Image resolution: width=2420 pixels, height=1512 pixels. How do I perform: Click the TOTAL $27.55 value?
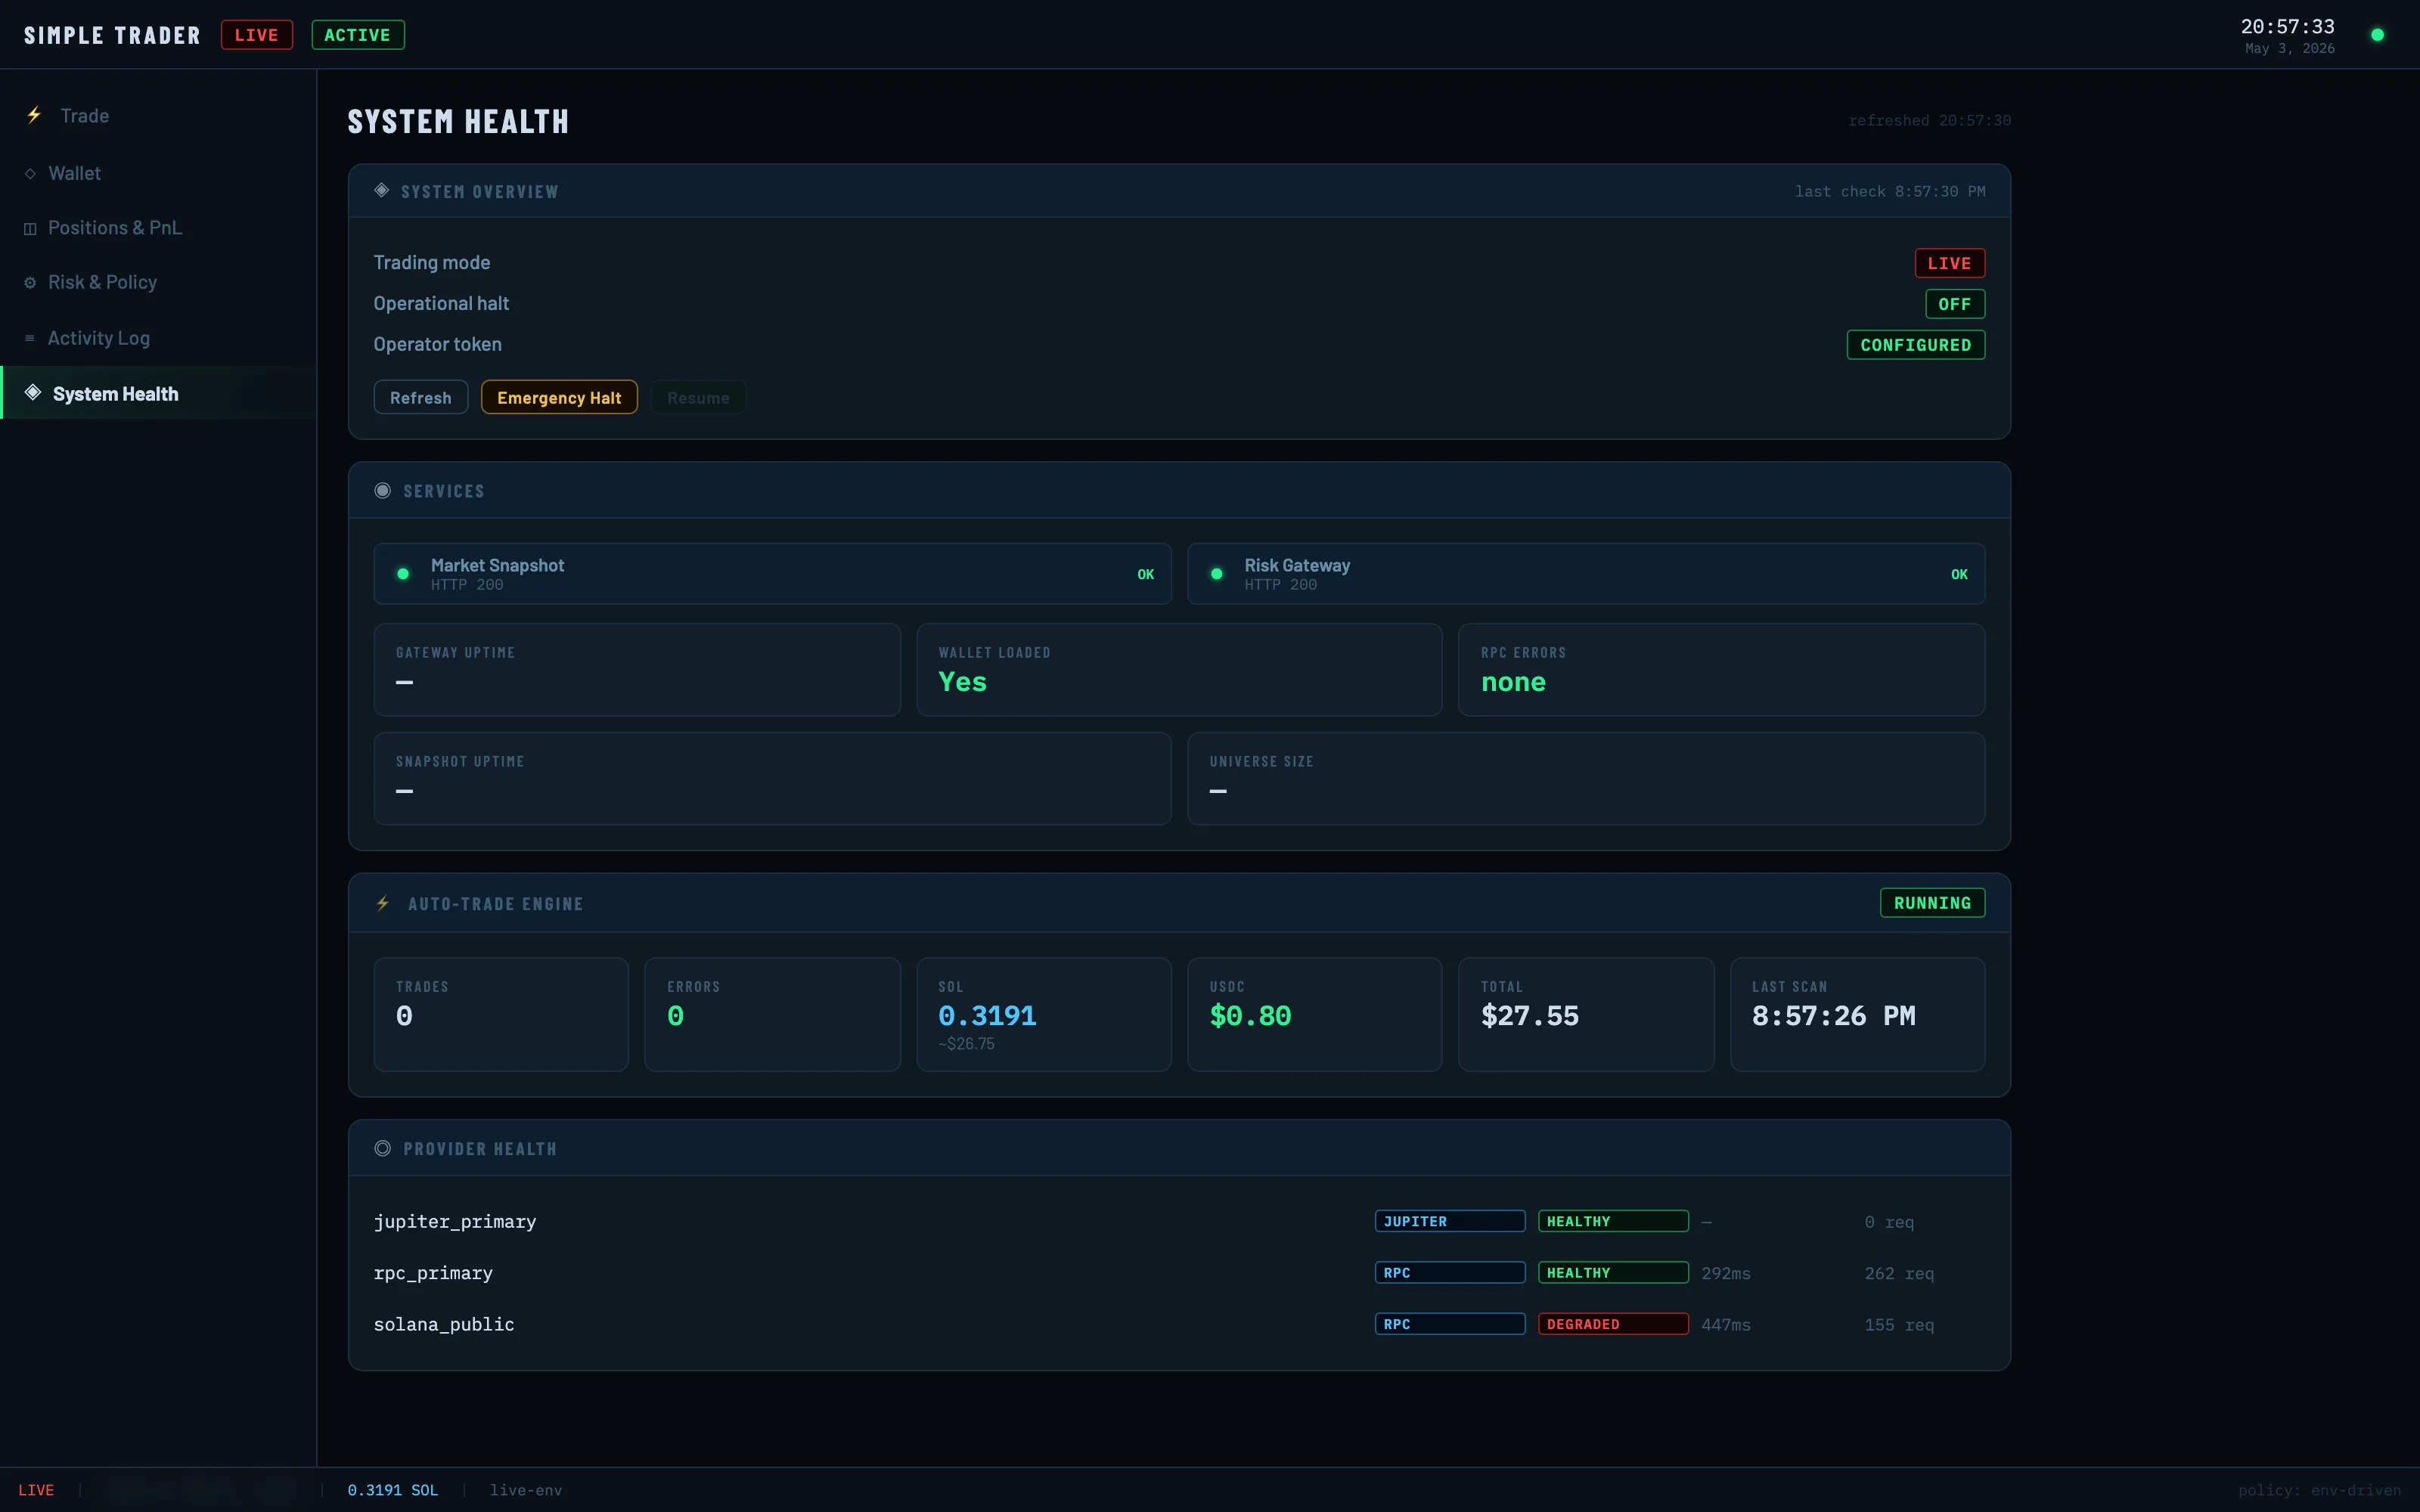[x=1530, y=1016]
